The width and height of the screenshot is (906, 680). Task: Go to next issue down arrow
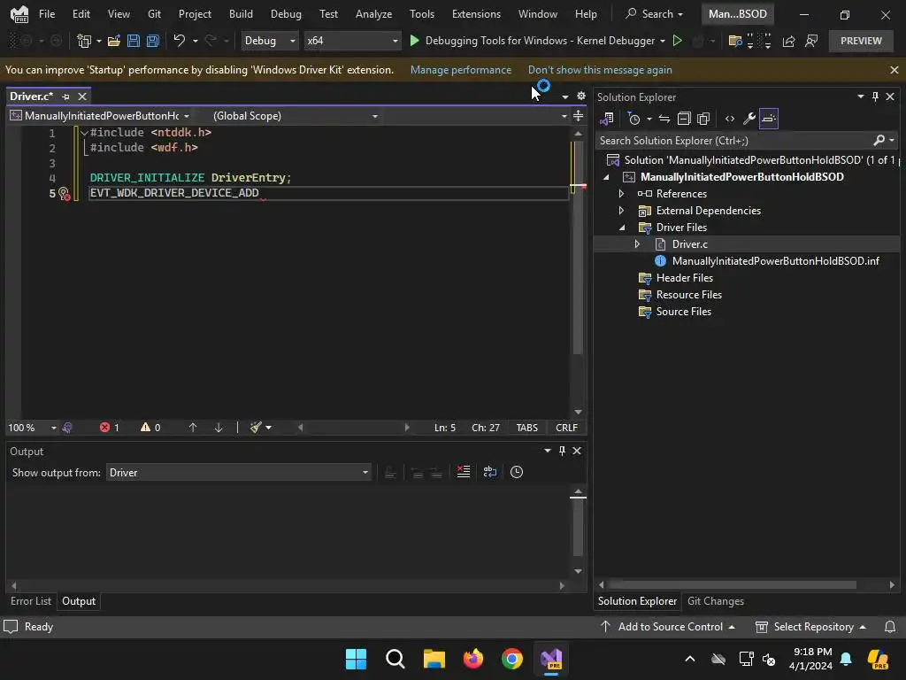pyautogui.click(x=219, y=428)
